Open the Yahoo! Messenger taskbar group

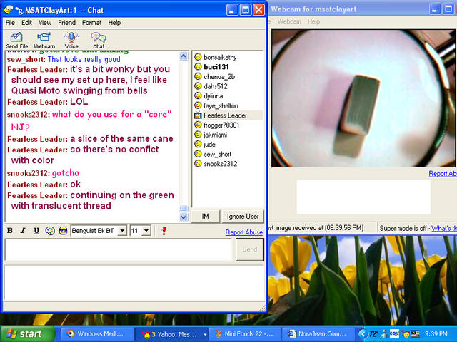tap(172, 334)
